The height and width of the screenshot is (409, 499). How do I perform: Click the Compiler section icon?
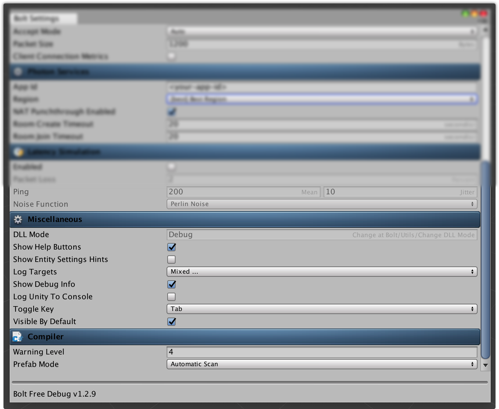(x=17, y=337)
